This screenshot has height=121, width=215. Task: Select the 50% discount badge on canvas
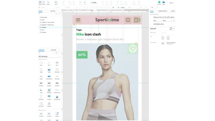pyautogui.click(x=82, y=55)
